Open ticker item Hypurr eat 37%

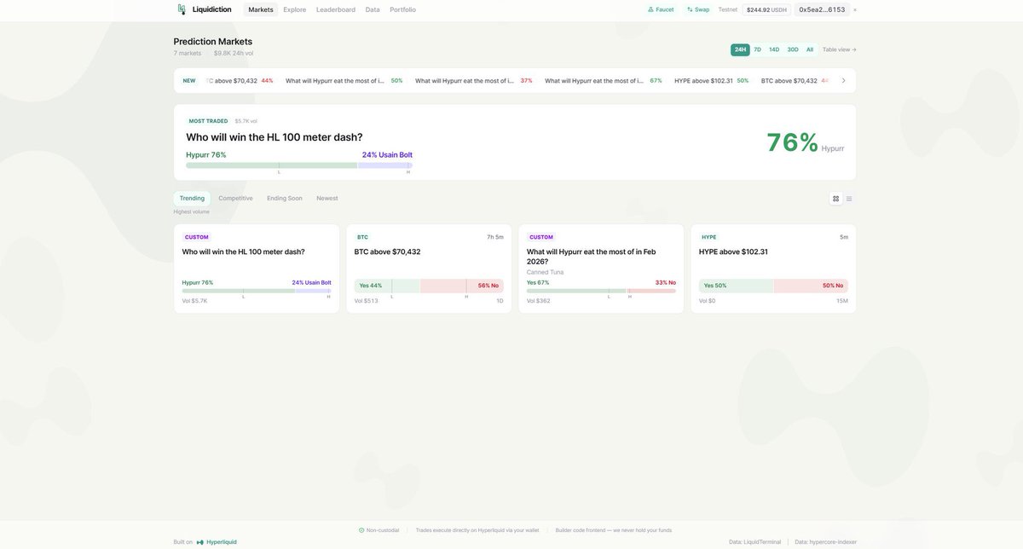[474, 81]
